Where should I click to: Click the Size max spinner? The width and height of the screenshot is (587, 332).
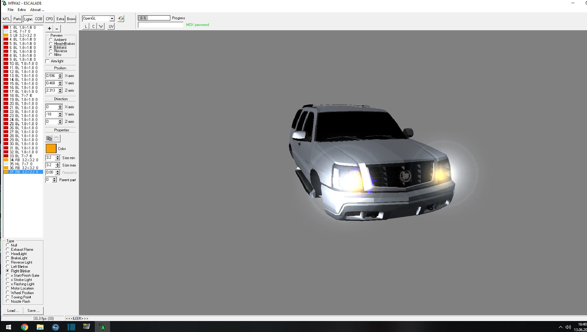click(x=57, y=165)
